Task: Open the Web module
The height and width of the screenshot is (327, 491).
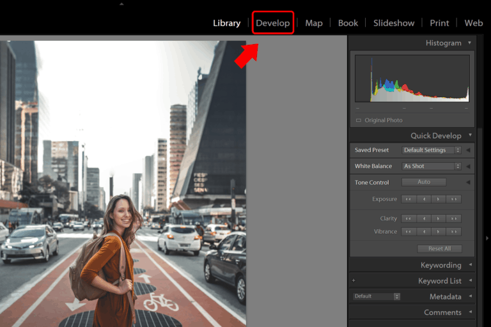Action: [474, 23]
